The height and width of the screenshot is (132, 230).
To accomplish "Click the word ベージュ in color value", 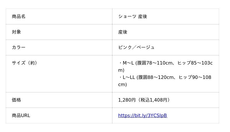I will point(147,48).
